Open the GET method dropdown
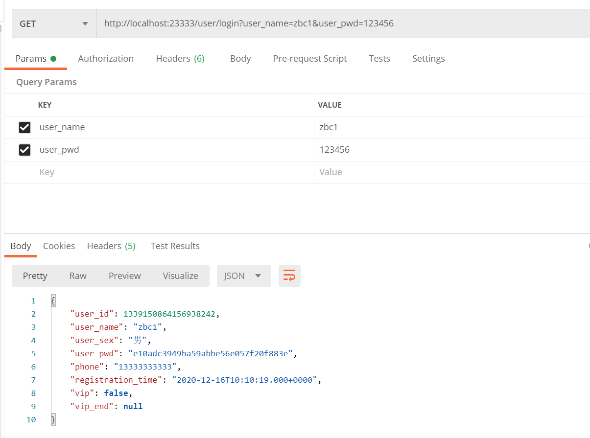 54,23
